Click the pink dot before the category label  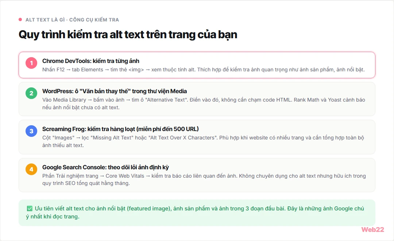20,20
